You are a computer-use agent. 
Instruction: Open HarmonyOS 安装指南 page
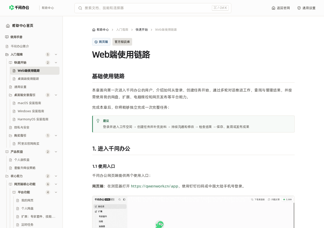click(x=35, y=119)
